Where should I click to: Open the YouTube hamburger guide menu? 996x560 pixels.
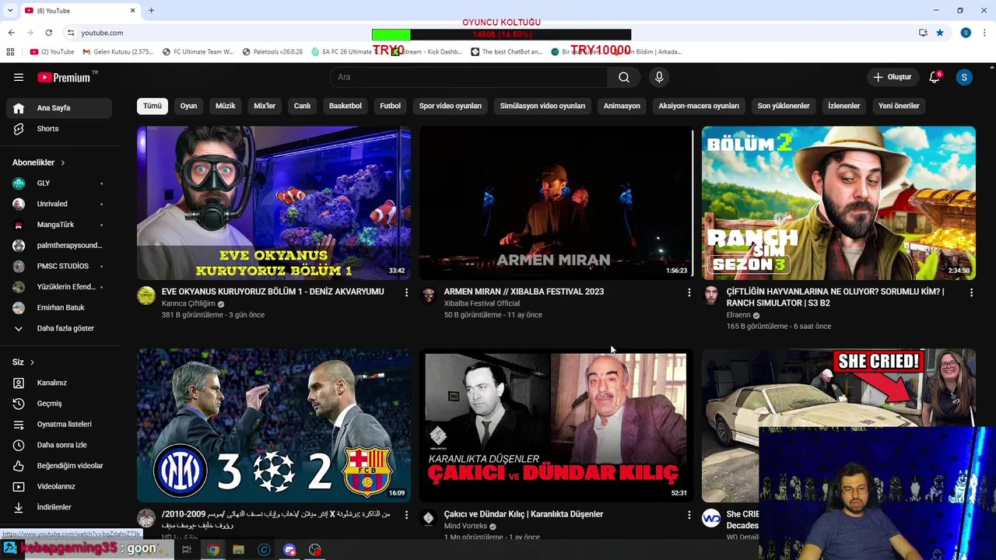(x=19, y=77)
